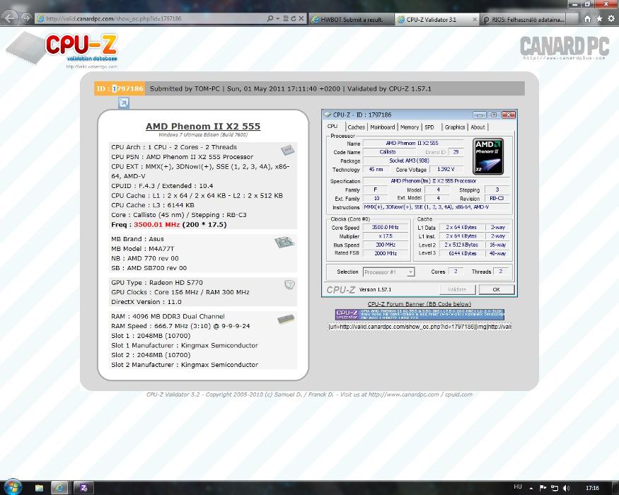The width and height of the screenshot is (619, 495).
Task: Open the Graphics tab in CPU-Z
Action: [454, 127]
